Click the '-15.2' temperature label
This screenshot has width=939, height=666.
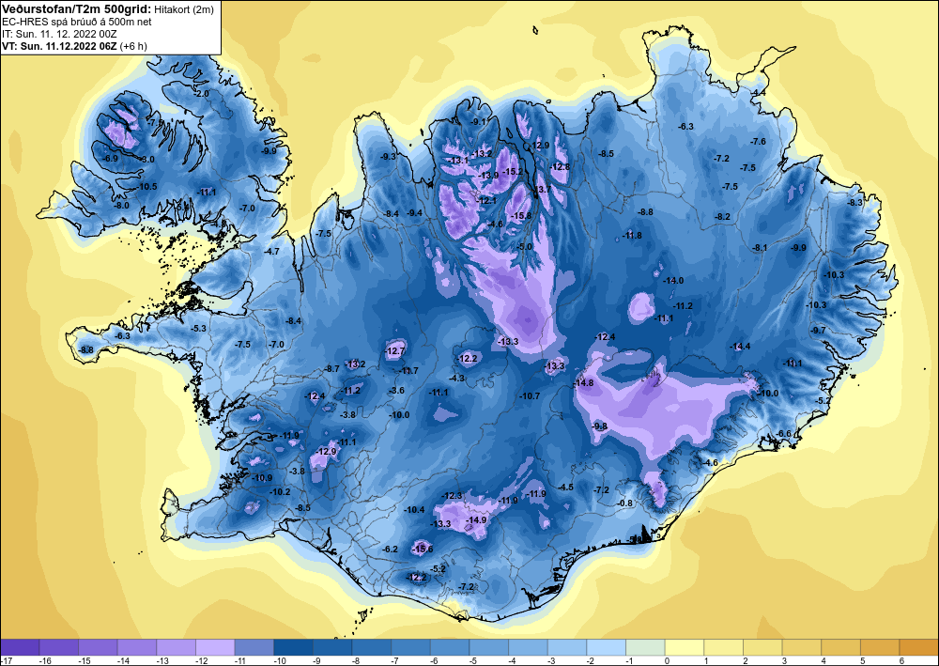coord(514,172)
